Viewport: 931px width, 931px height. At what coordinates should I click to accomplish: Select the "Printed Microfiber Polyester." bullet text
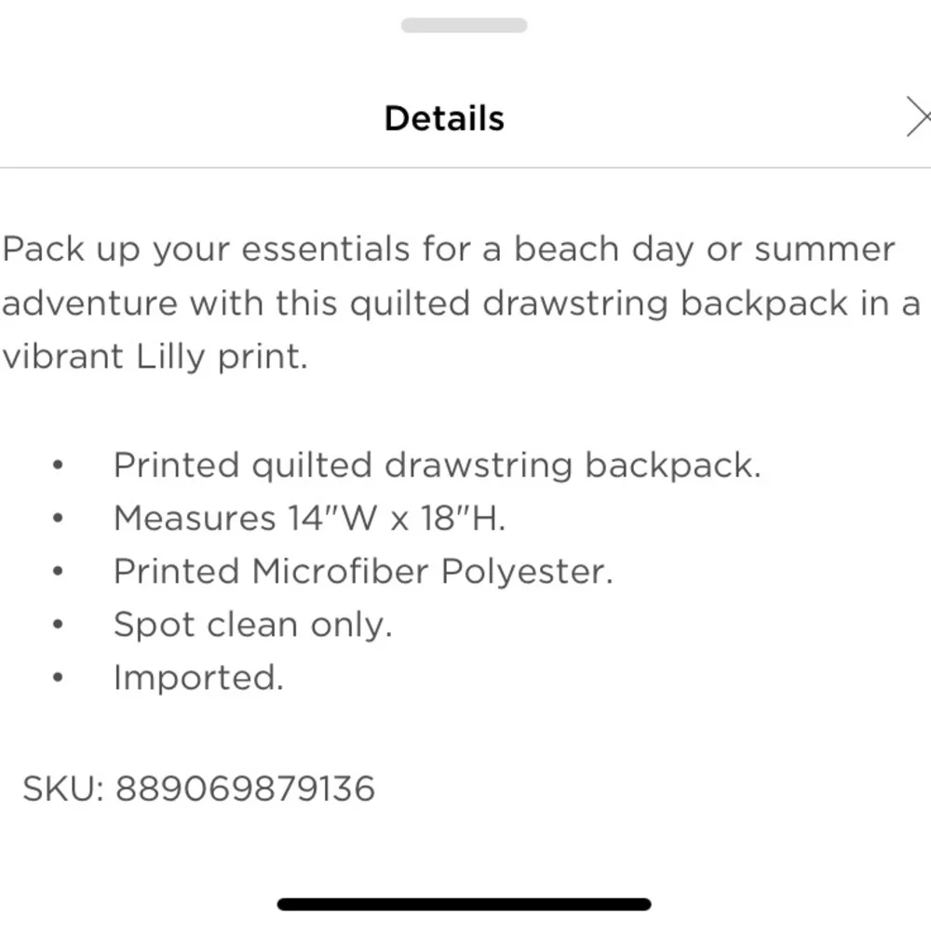pos(363,571)
